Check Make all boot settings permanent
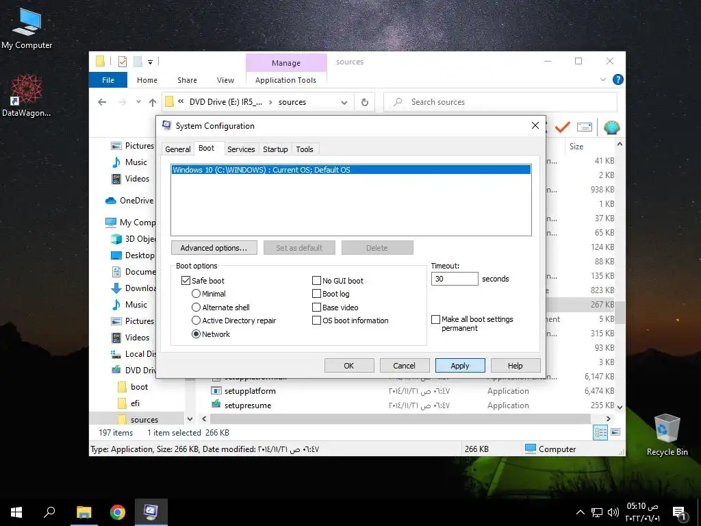 tap(435, 319)
